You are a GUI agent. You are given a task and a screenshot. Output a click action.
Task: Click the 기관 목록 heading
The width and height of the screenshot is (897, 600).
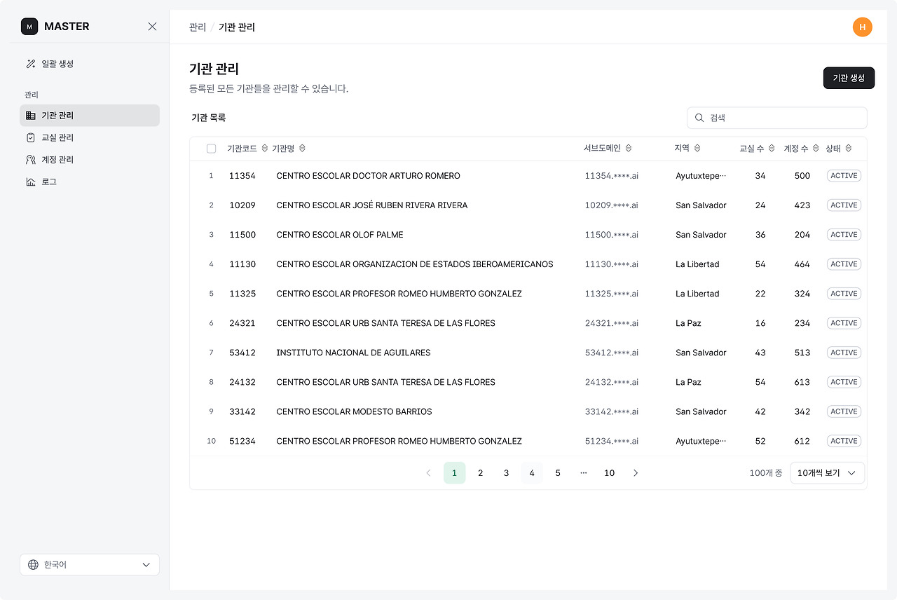point(209,118)
